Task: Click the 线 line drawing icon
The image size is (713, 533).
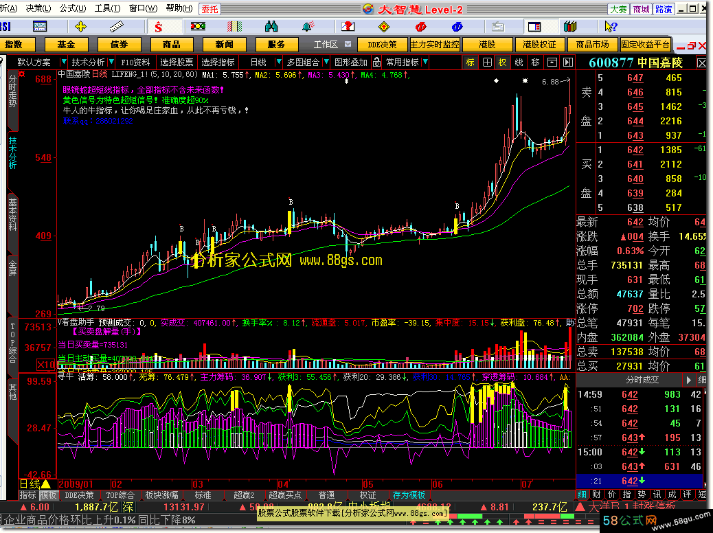Action: point(519,63)
